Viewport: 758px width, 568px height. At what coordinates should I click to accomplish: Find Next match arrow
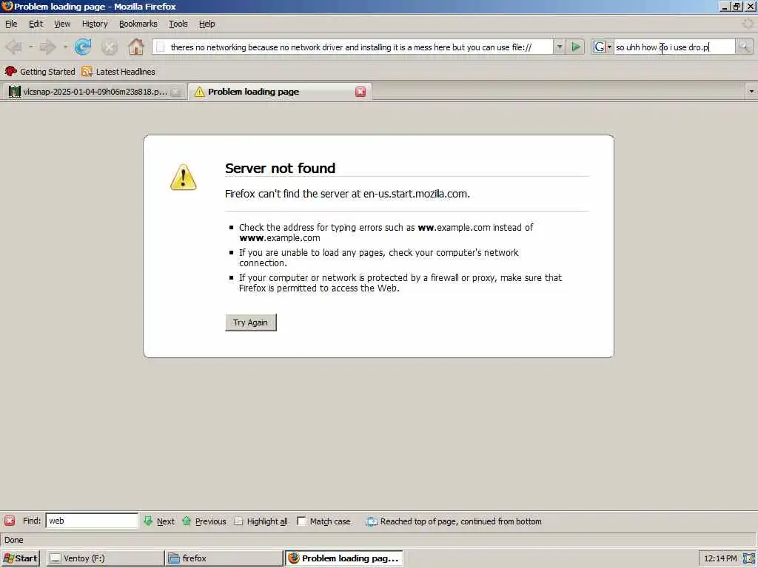[159, 521]
